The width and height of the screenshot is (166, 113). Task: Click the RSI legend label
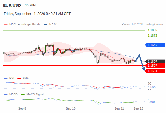point(12,78)
